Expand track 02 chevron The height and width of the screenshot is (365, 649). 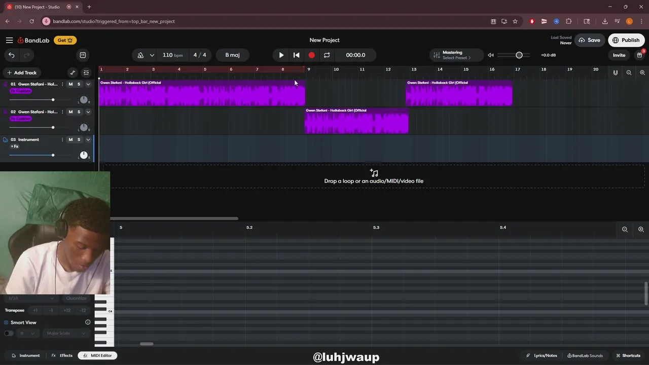coord(88,112)
